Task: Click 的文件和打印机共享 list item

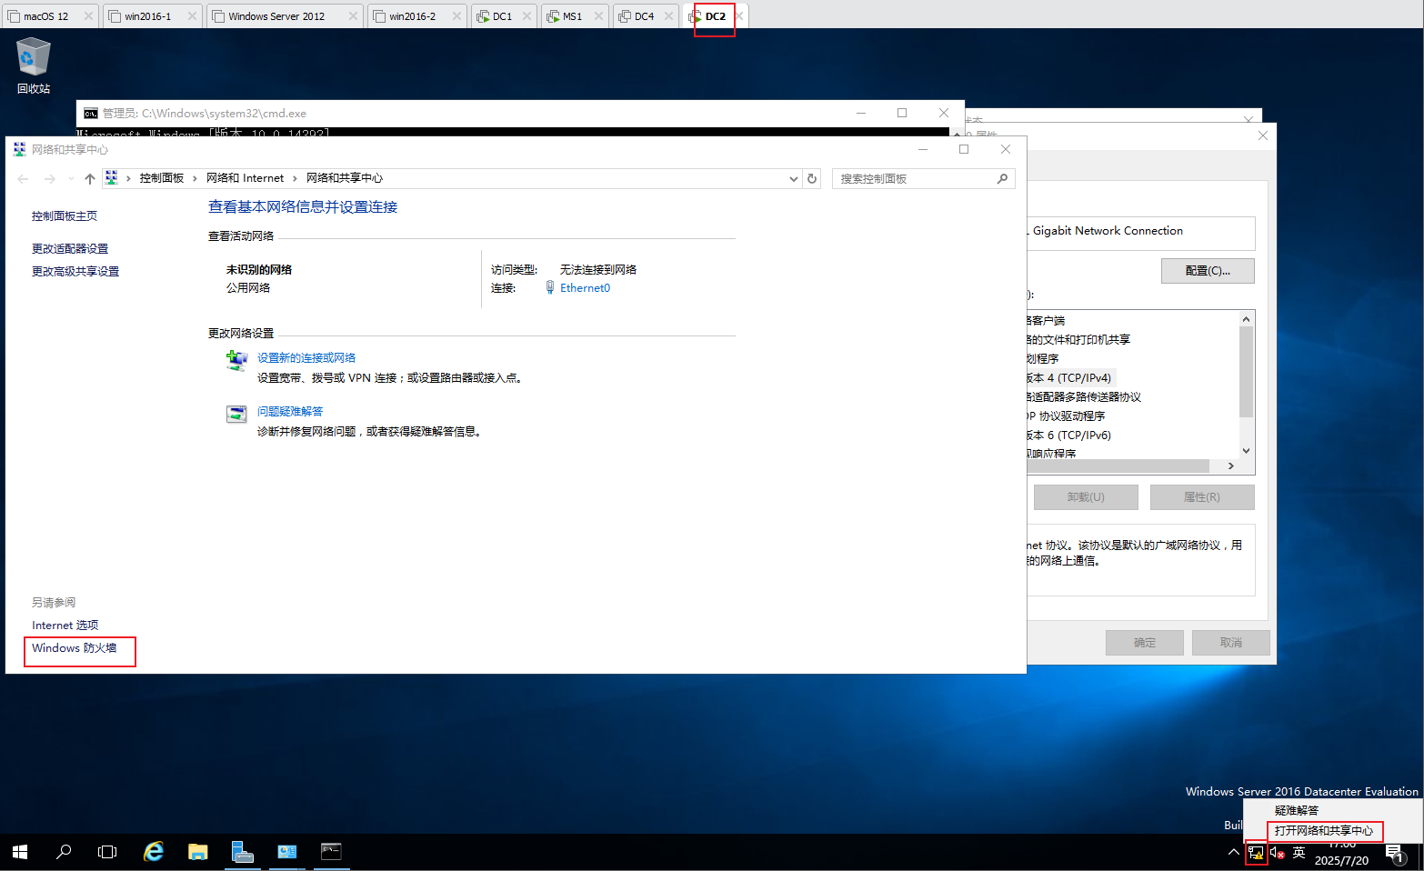Action: coord(1078,340)
